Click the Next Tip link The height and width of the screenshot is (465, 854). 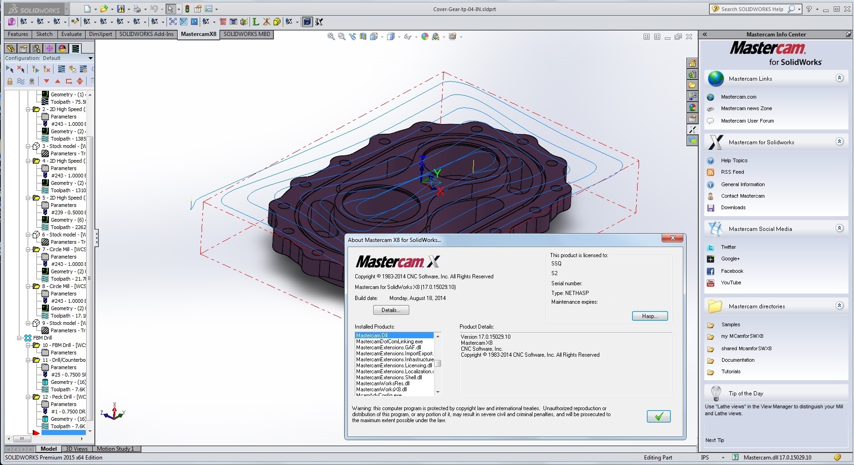pos(715,440)
